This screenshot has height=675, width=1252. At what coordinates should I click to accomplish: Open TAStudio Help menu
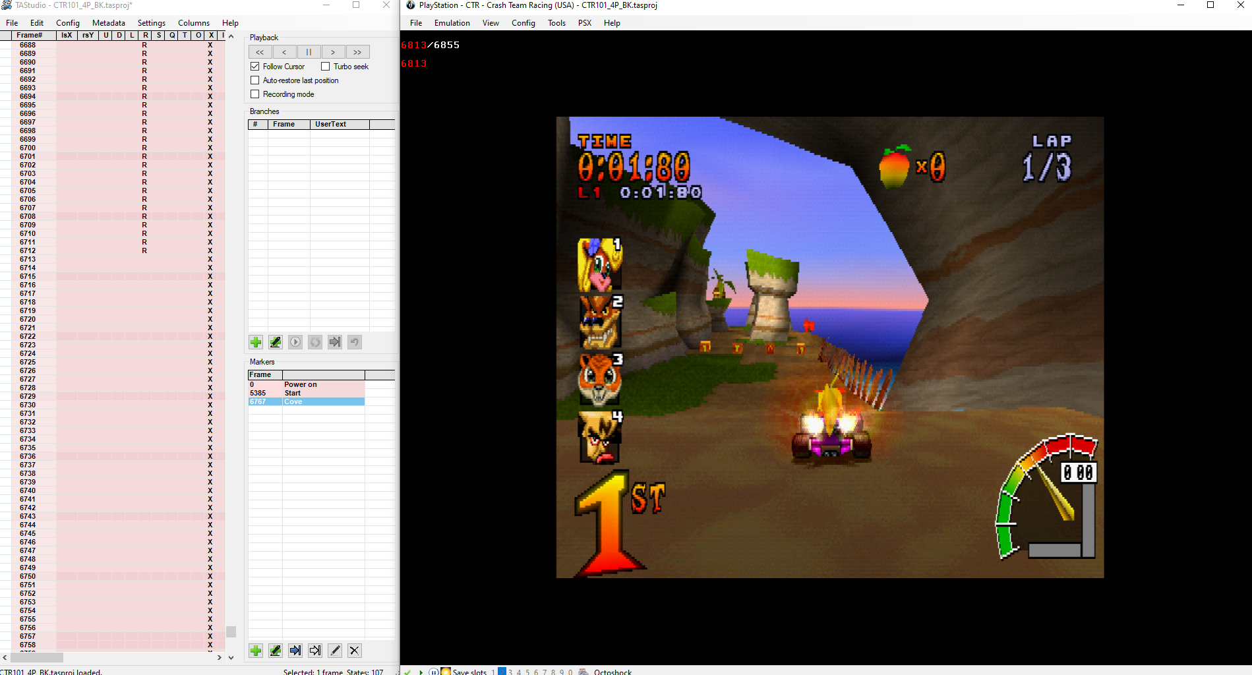pyautogui.click(x=230, y=23)
